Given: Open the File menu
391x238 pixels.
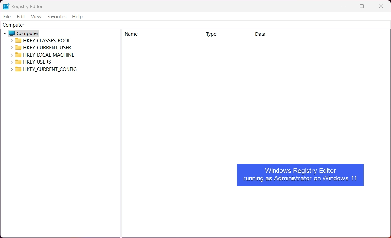Looking at the screenshot, I should [x=7, y=16].
